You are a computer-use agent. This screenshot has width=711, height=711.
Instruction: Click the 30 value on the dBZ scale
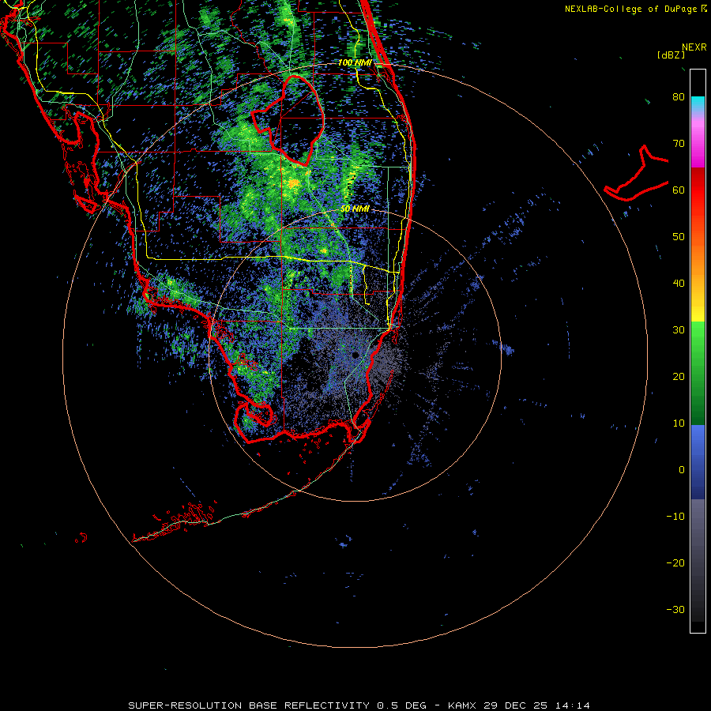click(x=679, y=329)
